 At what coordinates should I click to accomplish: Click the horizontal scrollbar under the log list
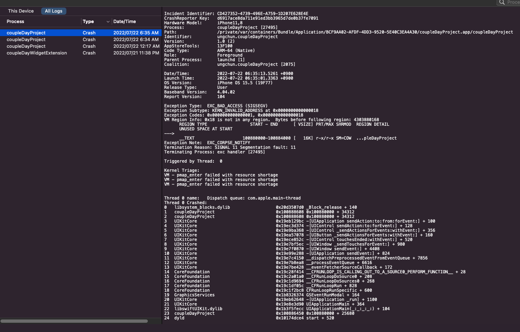click(74, 321)
